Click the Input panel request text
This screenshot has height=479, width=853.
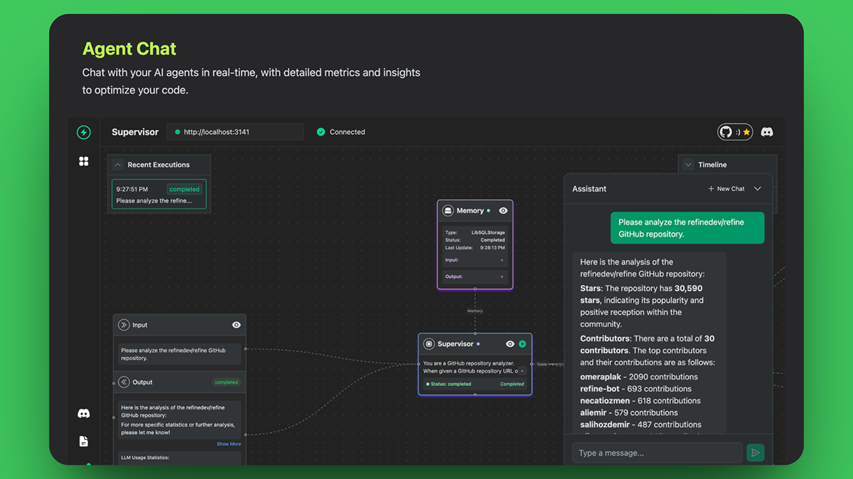click(173, 354)
